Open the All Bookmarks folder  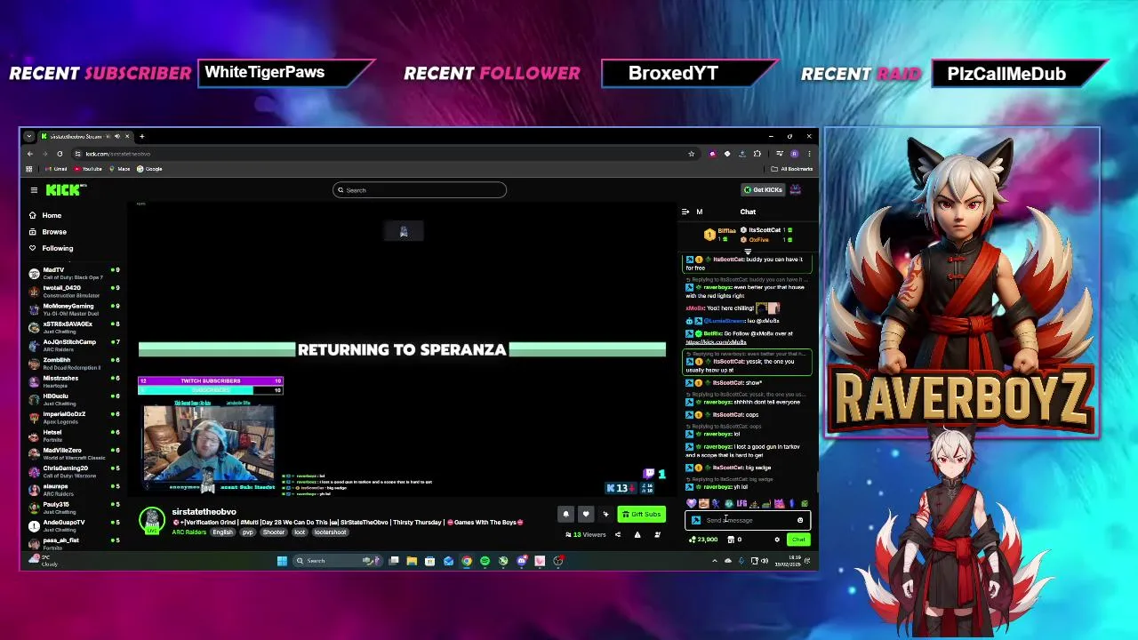coord(792,169)
